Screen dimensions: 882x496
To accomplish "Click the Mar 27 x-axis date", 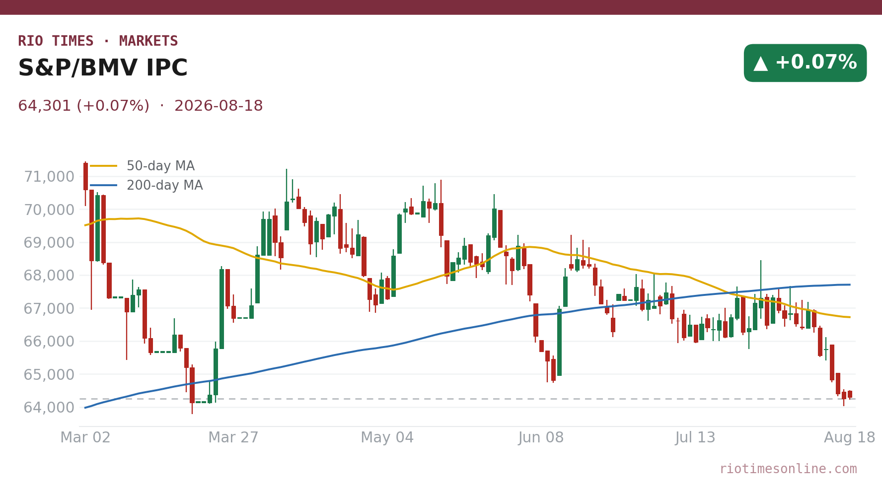I will [x=233, y=437].
